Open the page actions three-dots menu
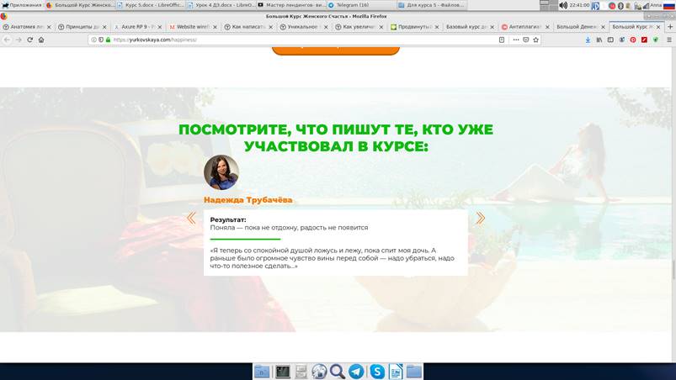 515,40
